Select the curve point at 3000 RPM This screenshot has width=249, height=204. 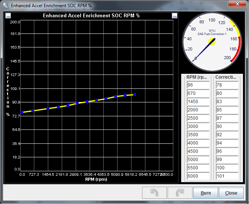click(77, 103)
